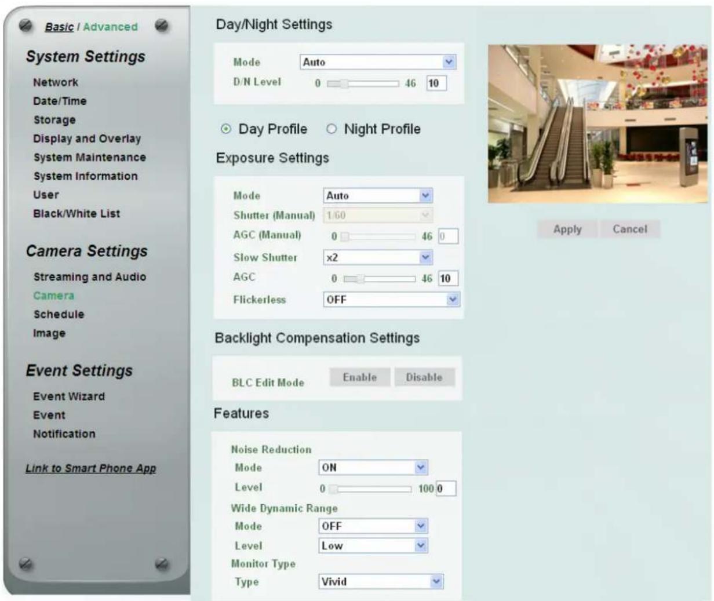714x601 pixels.
Task: Click the Apply button
Action: click(567, 229)
